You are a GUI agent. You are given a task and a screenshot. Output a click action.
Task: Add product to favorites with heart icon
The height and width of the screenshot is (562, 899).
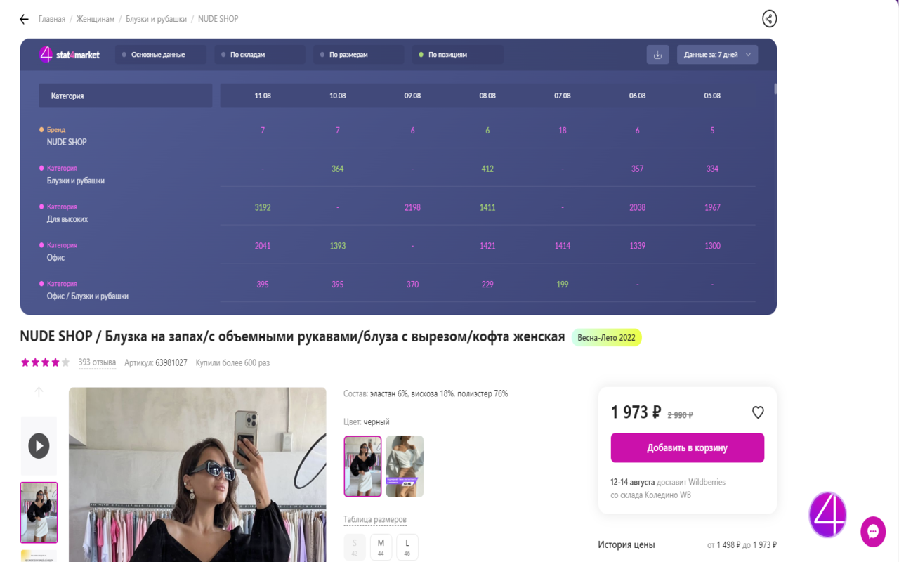pos(758,412)
